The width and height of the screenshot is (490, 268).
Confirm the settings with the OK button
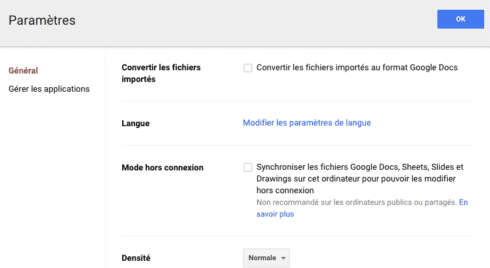point(460,19)
